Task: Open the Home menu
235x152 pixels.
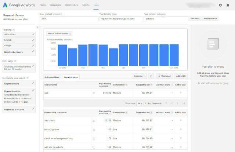Action: coord(43,5)
